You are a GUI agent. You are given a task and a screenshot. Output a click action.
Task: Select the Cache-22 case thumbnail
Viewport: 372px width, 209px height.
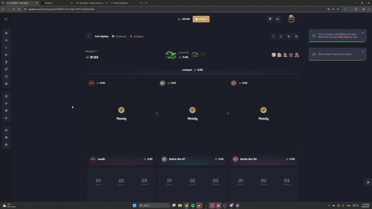pos(171,55)
